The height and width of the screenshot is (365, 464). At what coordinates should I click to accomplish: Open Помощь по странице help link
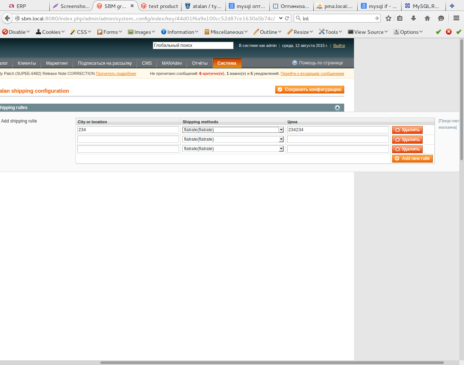(318, 63)
